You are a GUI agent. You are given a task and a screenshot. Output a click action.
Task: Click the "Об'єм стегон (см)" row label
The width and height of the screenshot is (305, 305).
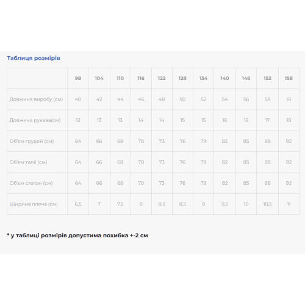pos(31,183)
